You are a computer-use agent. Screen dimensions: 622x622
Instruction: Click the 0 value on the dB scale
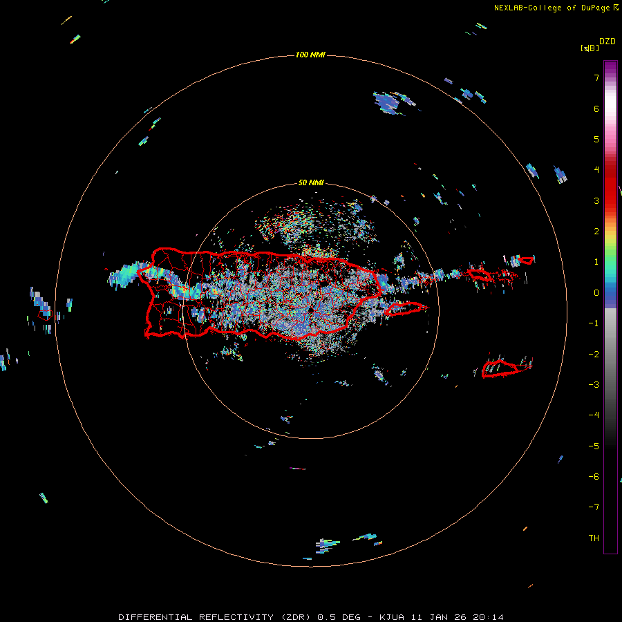pos(596,293)
